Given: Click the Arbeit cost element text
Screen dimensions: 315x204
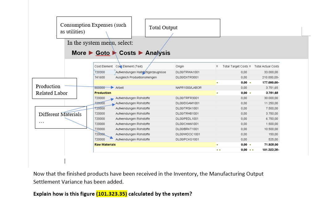Looking at the screenshot, I should click(120, 88).
